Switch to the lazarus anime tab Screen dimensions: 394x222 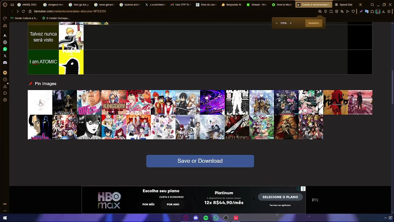click(x=130, y=5)
